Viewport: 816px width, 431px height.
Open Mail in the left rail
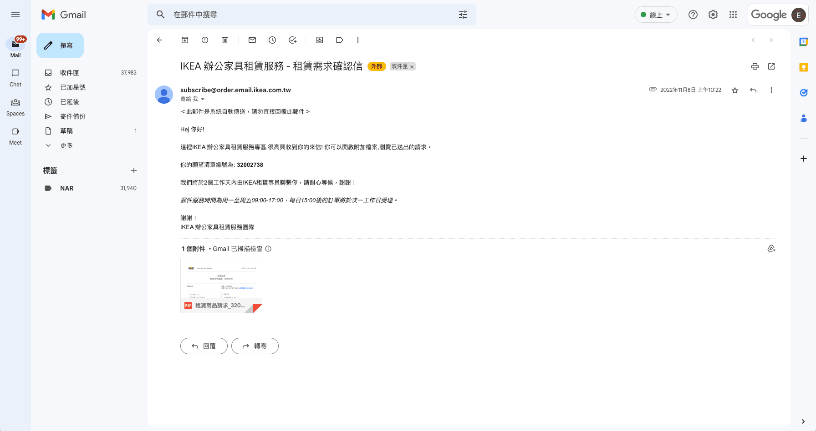(15, 48)
